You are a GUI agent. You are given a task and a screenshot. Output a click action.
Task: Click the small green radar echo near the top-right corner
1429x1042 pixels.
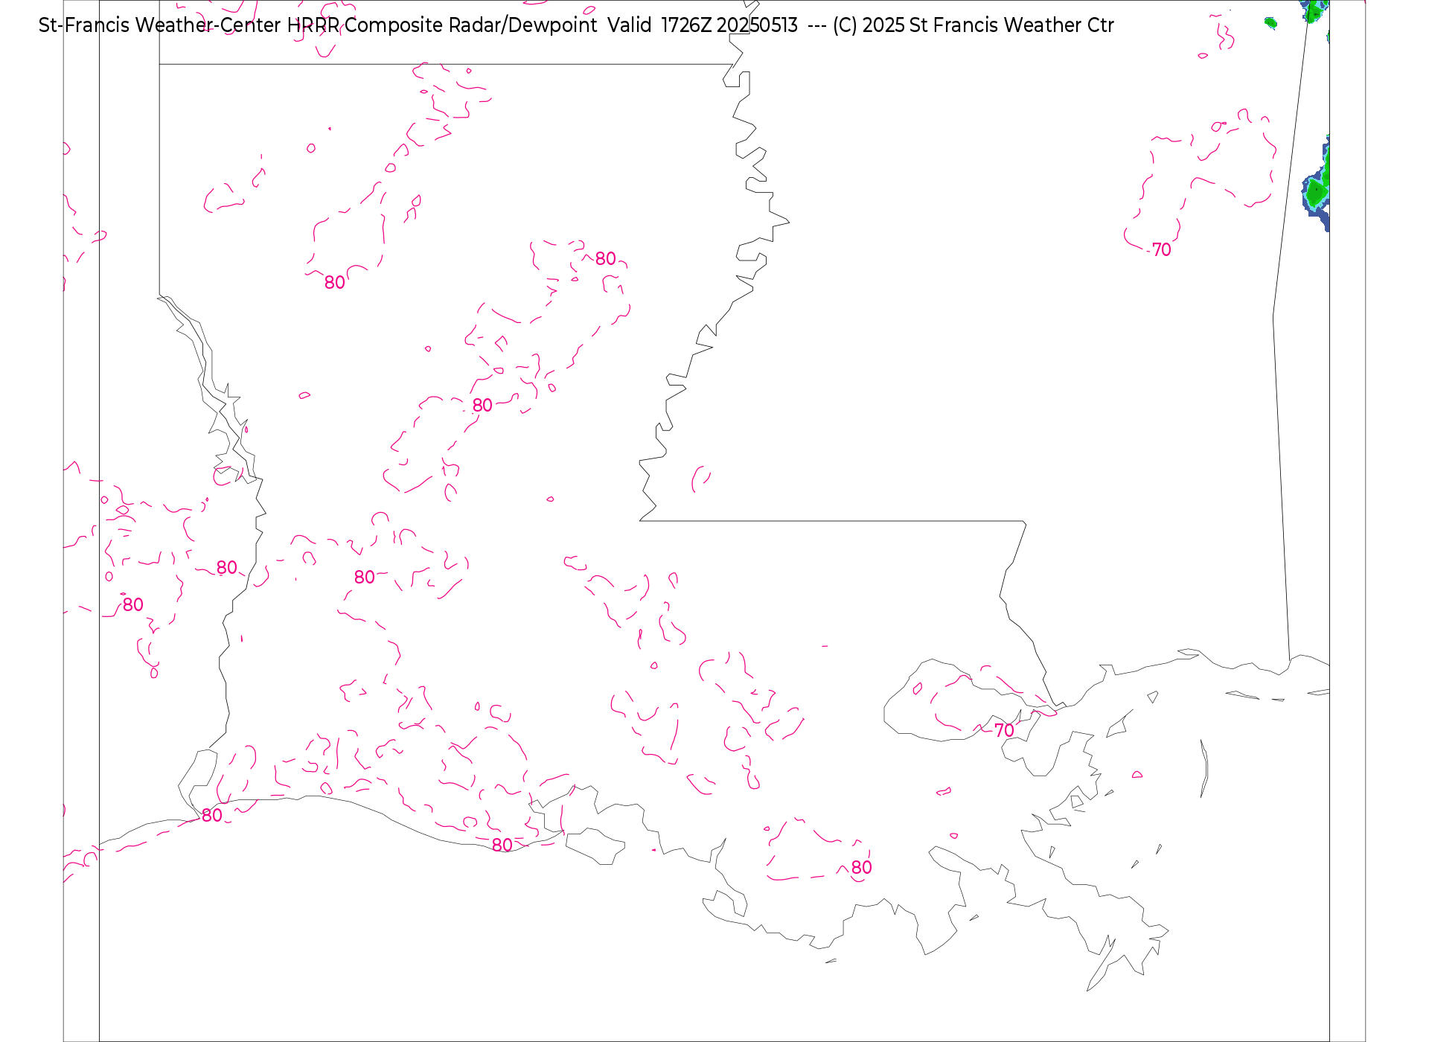click(1271, 23)
